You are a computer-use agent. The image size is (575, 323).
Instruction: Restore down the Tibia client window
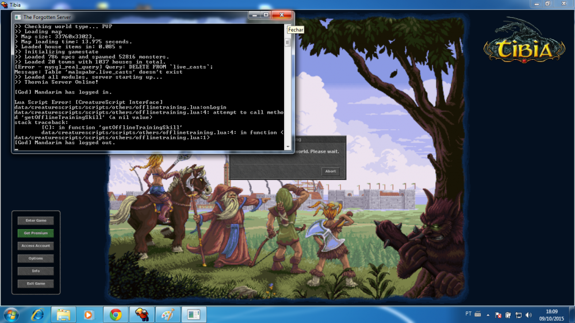point(548,4)
